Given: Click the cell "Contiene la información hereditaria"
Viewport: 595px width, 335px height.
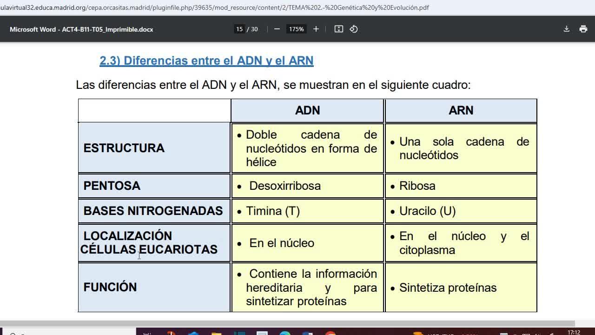Looking at the screenshot, I should tap(308, 287).
